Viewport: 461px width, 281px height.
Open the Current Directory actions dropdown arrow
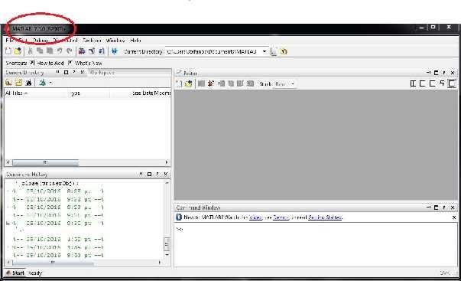pyautogui.click(x=50, y=83)
